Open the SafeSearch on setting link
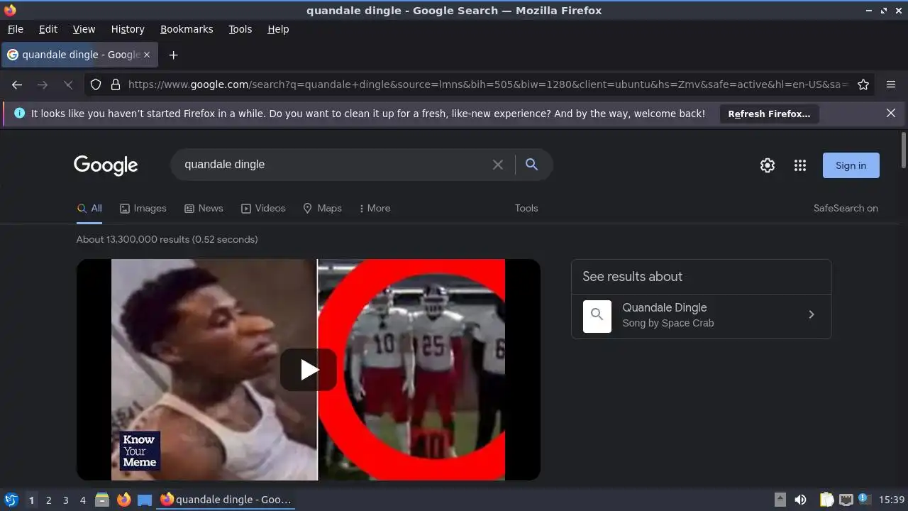The height and width of the screenshot is (511, 908). [846, 208]
